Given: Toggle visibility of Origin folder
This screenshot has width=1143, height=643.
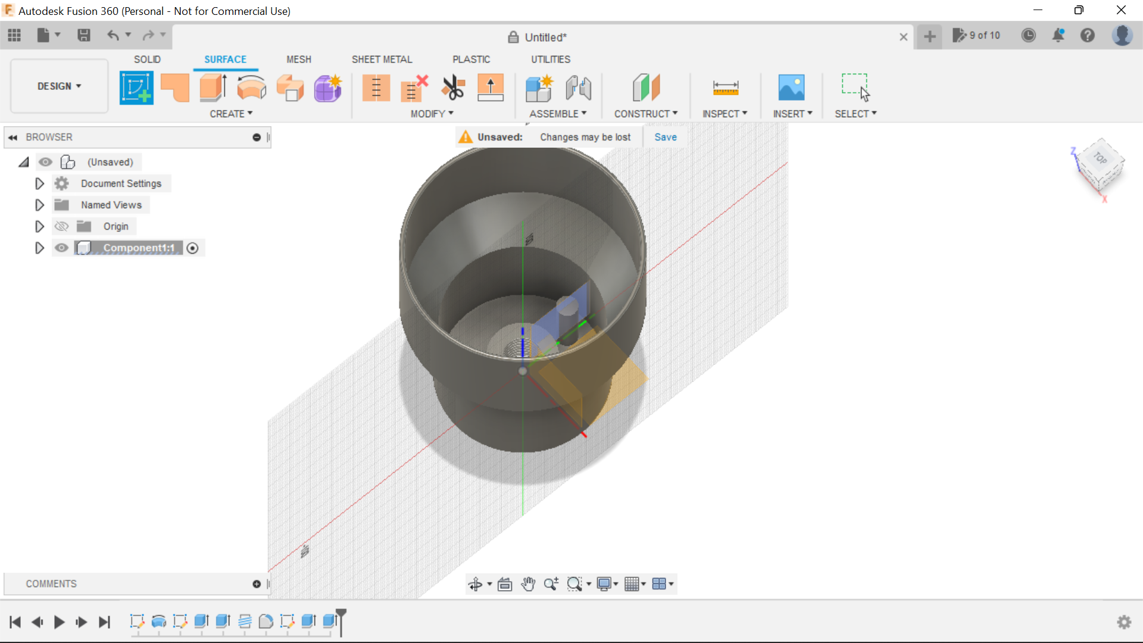Looking at the screenshot, I should point(61,226).
